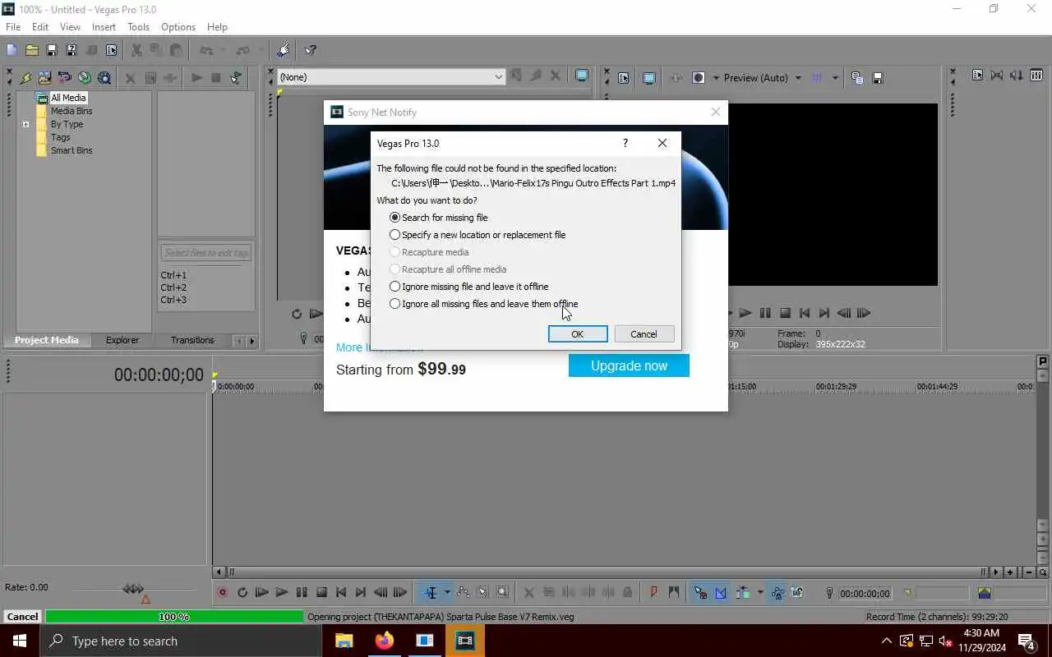This screenshot has width=1052, height=657.
Task: Click the Dim Output speaker icon
Action: [x=1017, y=75]
